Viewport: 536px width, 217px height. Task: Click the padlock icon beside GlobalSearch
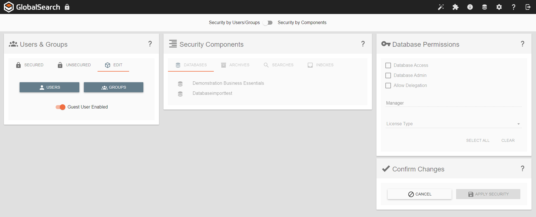[x=67, y=7]
